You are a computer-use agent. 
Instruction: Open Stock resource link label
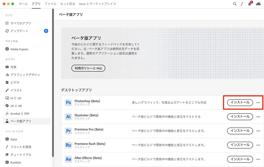pos(14,139)
